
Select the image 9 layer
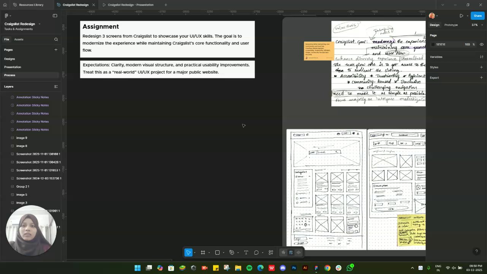point(22,138)
